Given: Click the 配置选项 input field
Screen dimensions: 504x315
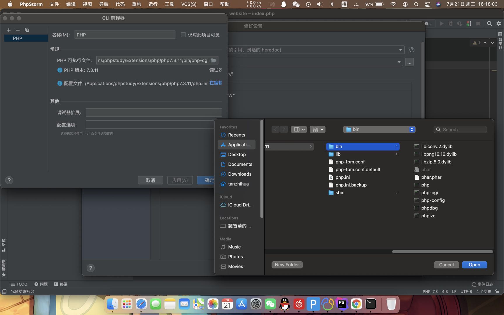Looking at the screenshot, I should tap(150, 125).
